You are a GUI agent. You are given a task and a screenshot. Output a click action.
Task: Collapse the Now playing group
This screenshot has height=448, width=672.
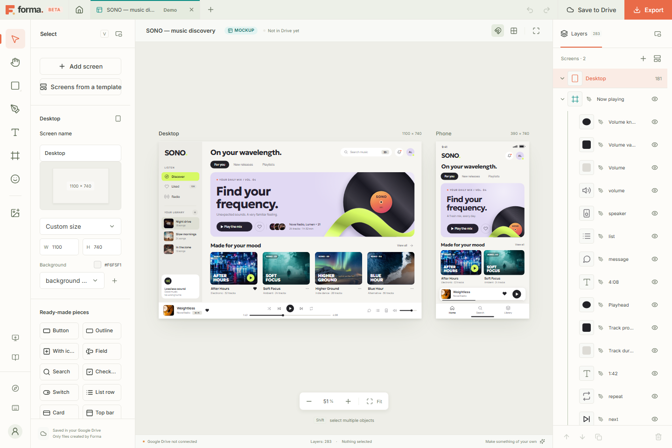point(562,99)
